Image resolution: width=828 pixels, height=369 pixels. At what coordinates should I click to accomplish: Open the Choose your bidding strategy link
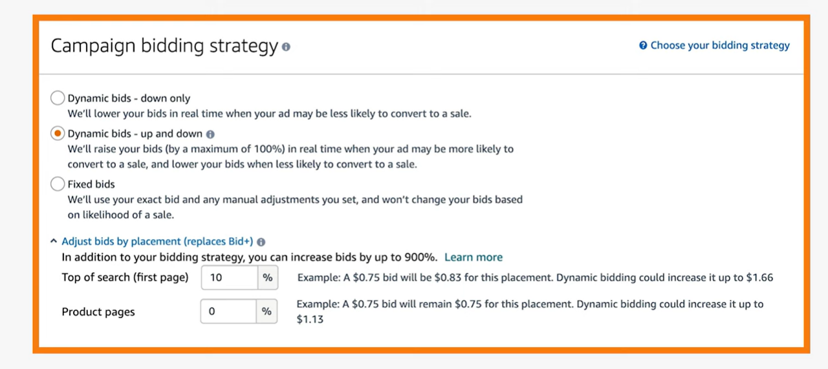[720, 45]
